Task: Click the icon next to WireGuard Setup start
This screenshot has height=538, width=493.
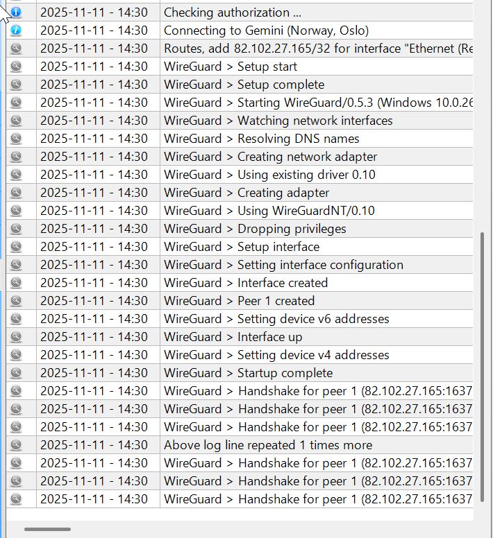Action: 16,67
